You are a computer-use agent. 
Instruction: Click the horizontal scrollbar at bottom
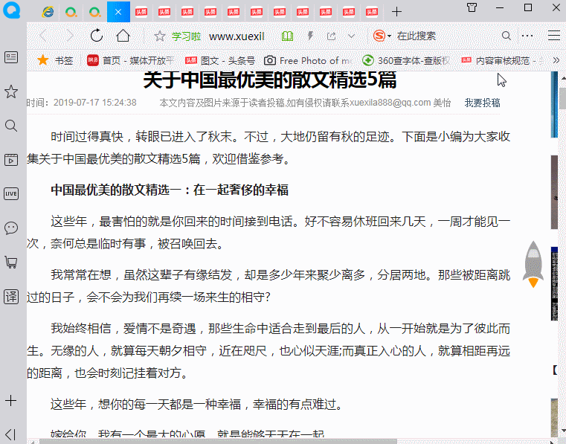(x=219, y=442)
